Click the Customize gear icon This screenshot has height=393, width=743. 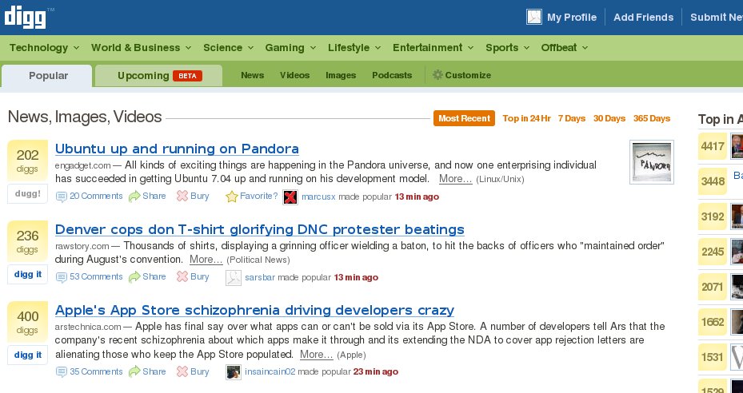pyautogui.click(x=437, y=75)
